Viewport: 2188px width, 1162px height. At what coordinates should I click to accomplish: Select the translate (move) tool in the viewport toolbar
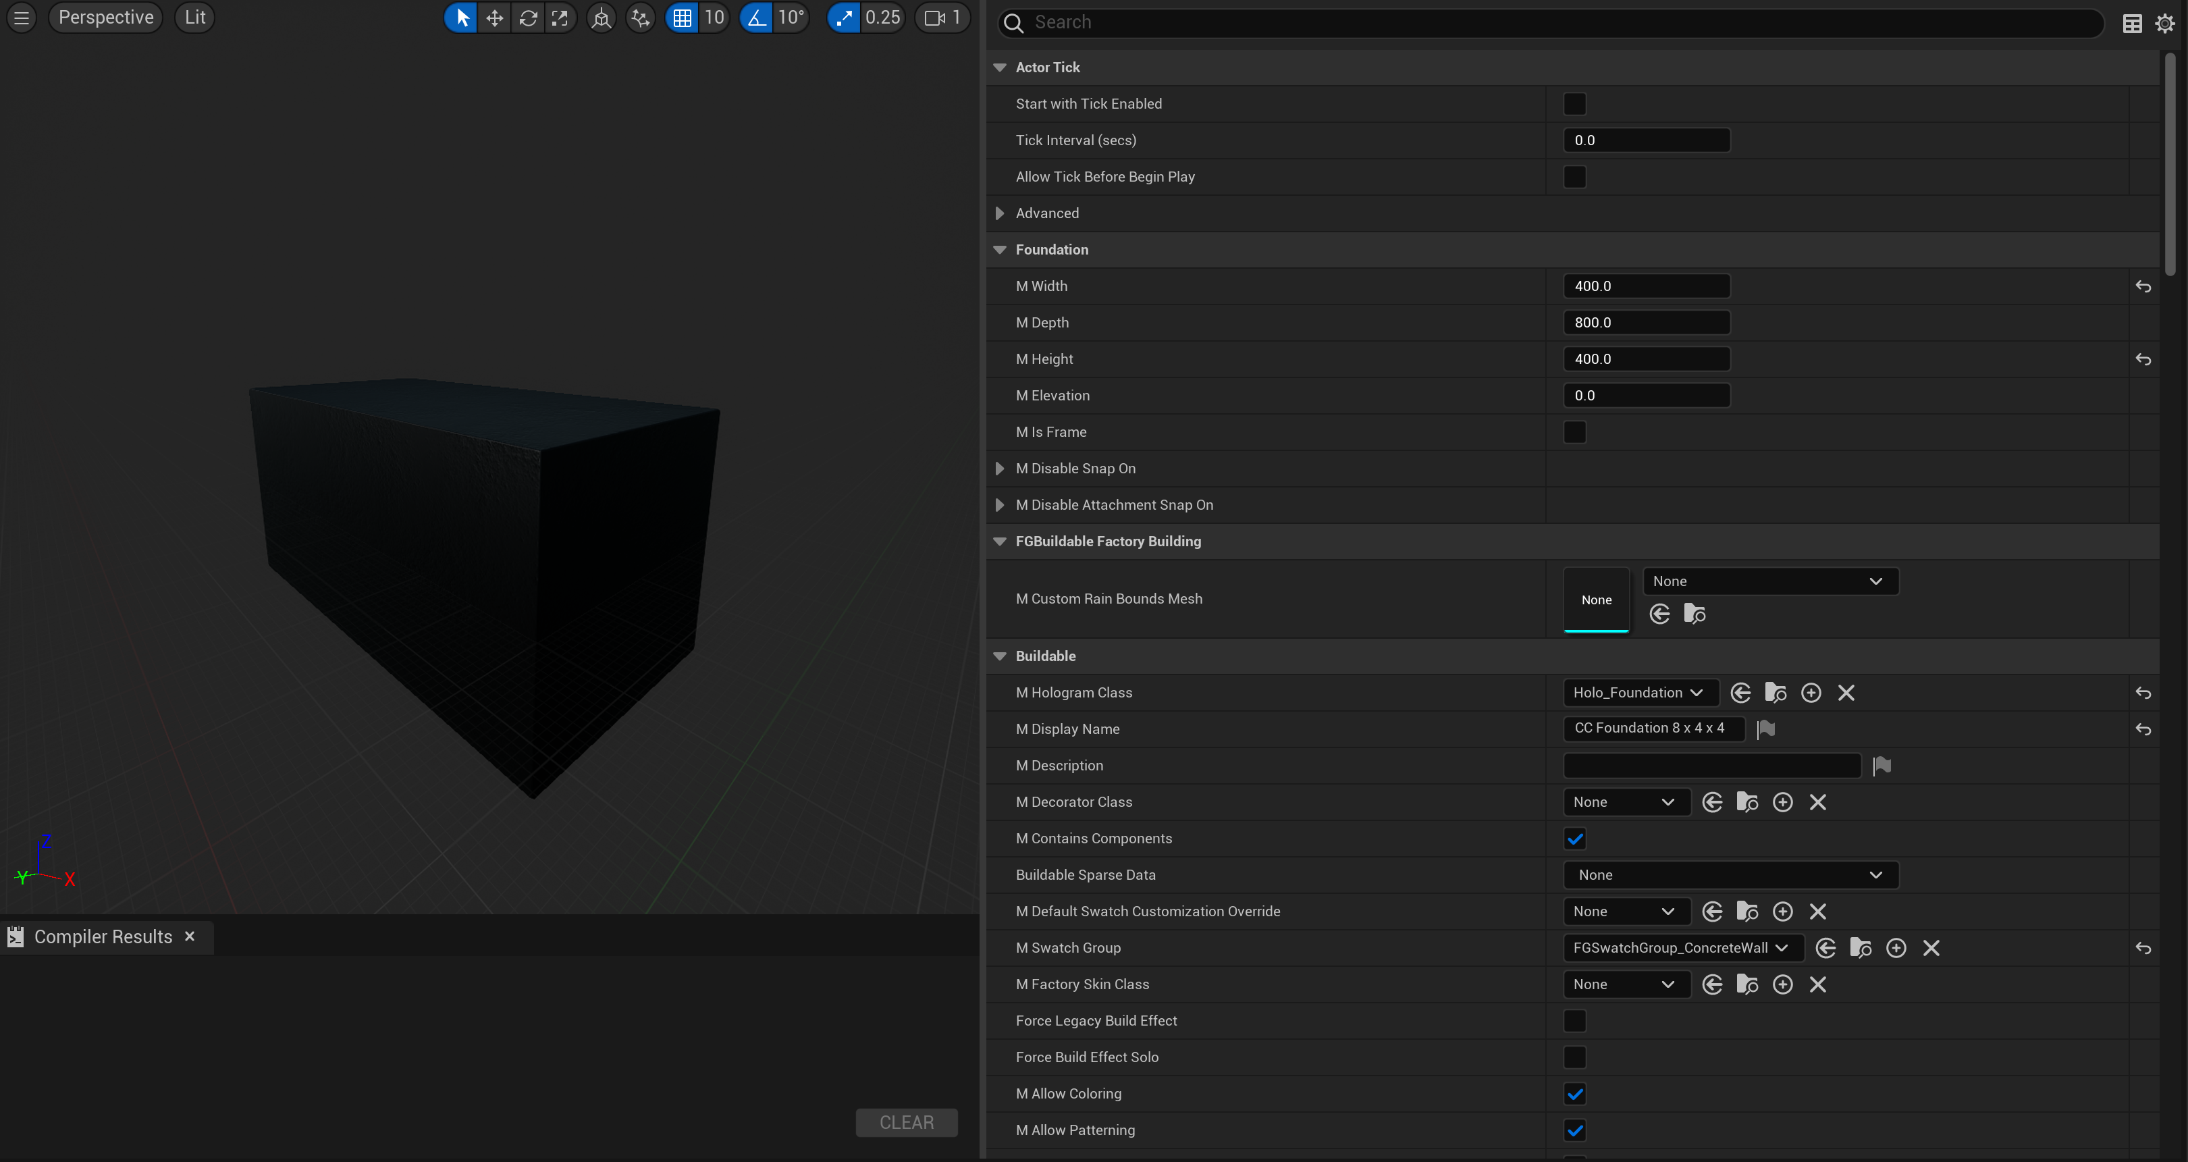click(494, 18)
